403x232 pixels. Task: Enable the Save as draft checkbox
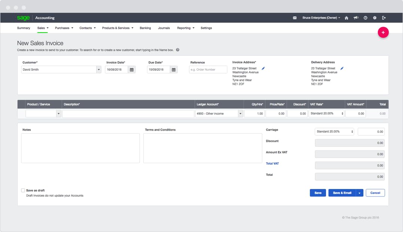[23, 190]
